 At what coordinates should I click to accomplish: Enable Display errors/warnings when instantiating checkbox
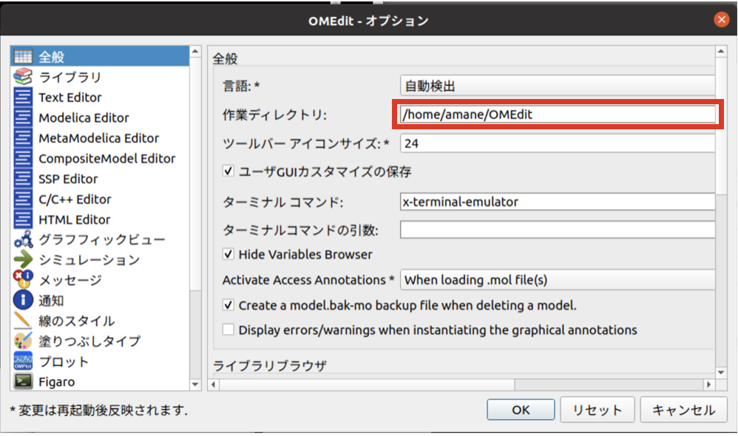coord(228,330)
